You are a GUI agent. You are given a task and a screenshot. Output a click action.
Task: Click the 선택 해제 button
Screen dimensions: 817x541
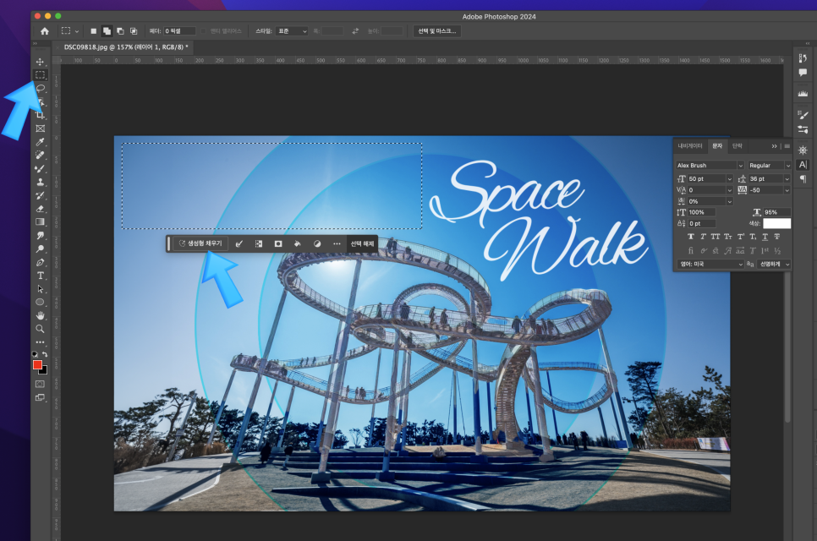[362, 243]
